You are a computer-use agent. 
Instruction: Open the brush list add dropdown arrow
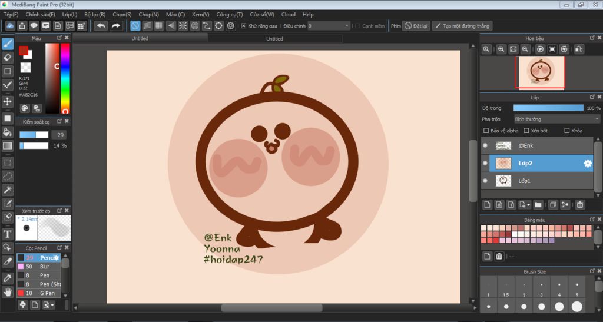[52, 305]
